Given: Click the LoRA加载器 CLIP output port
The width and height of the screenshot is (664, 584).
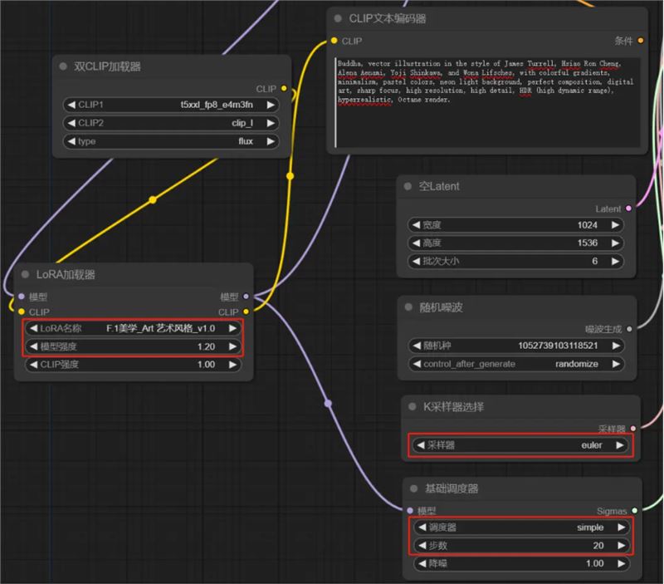Looking at the screenshot, I should tap(246, 312).
